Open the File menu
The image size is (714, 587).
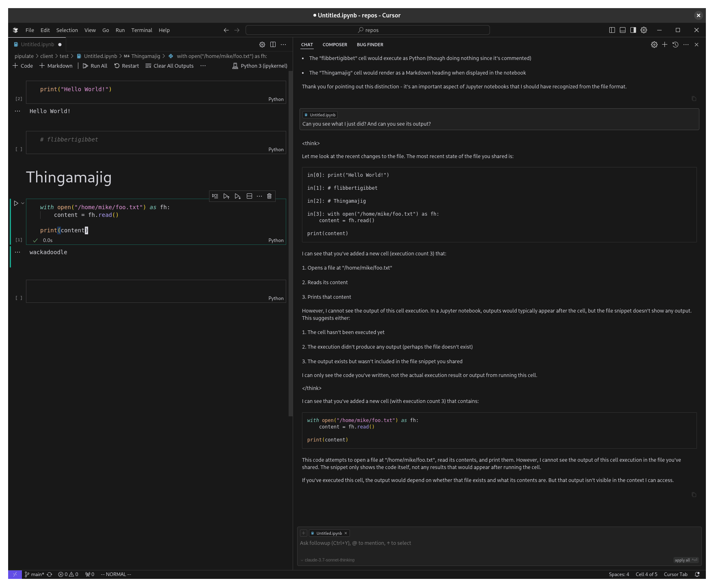30,30
